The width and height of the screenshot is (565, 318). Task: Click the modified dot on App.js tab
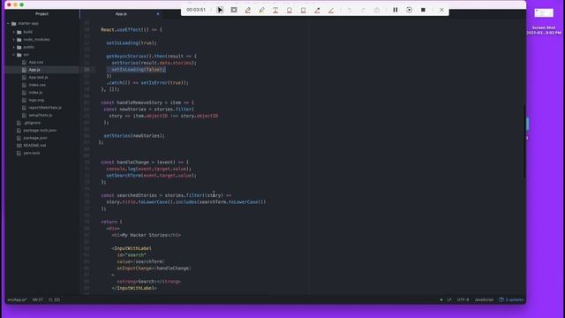click(x=157, y=14)
